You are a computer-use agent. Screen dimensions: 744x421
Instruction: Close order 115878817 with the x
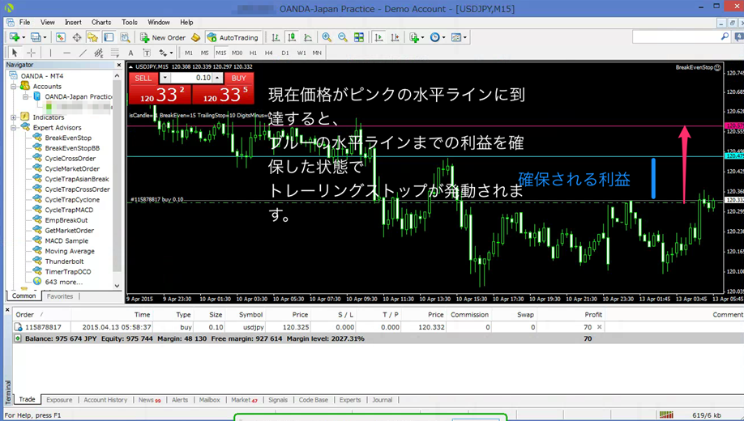(x=599, y=327)
